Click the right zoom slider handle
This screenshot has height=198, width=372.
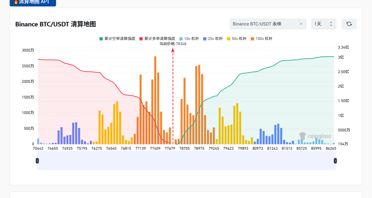pos(335,161)
